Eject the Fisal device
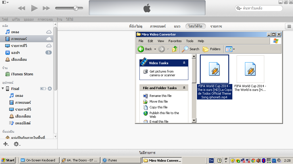This screenshot has height=164, width=293. coord(50,89)
